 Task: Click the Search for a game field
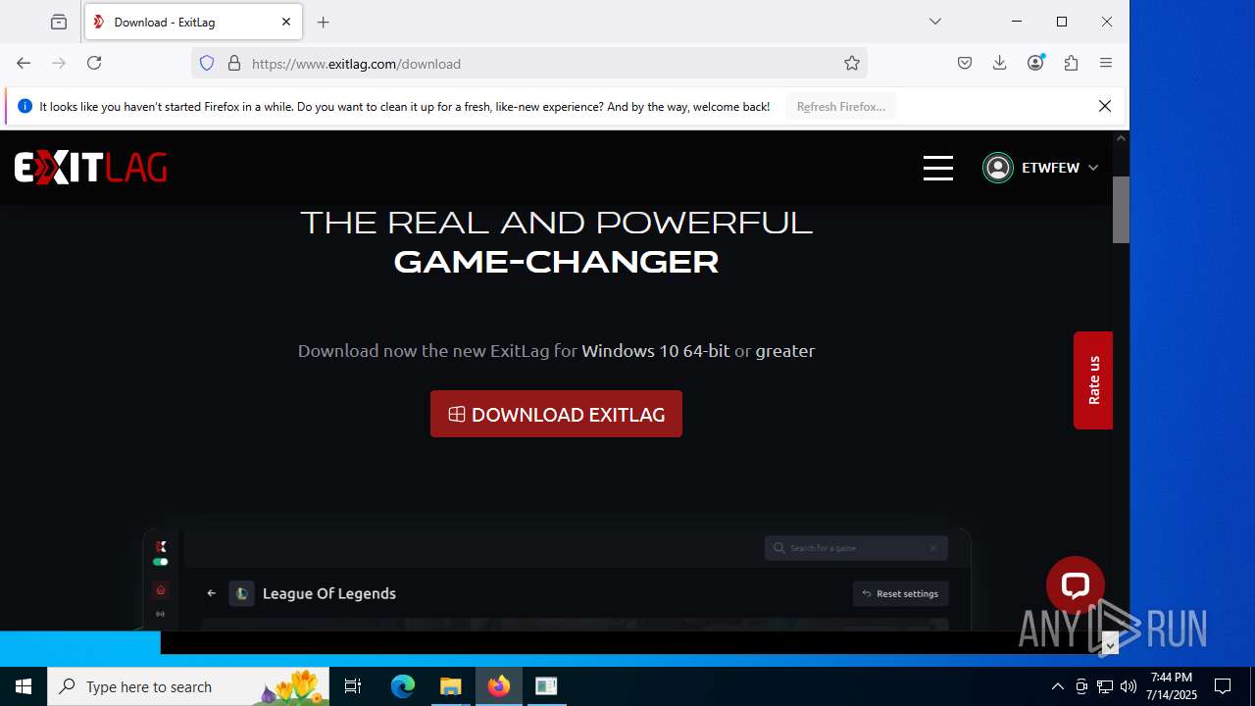point(856,547)
